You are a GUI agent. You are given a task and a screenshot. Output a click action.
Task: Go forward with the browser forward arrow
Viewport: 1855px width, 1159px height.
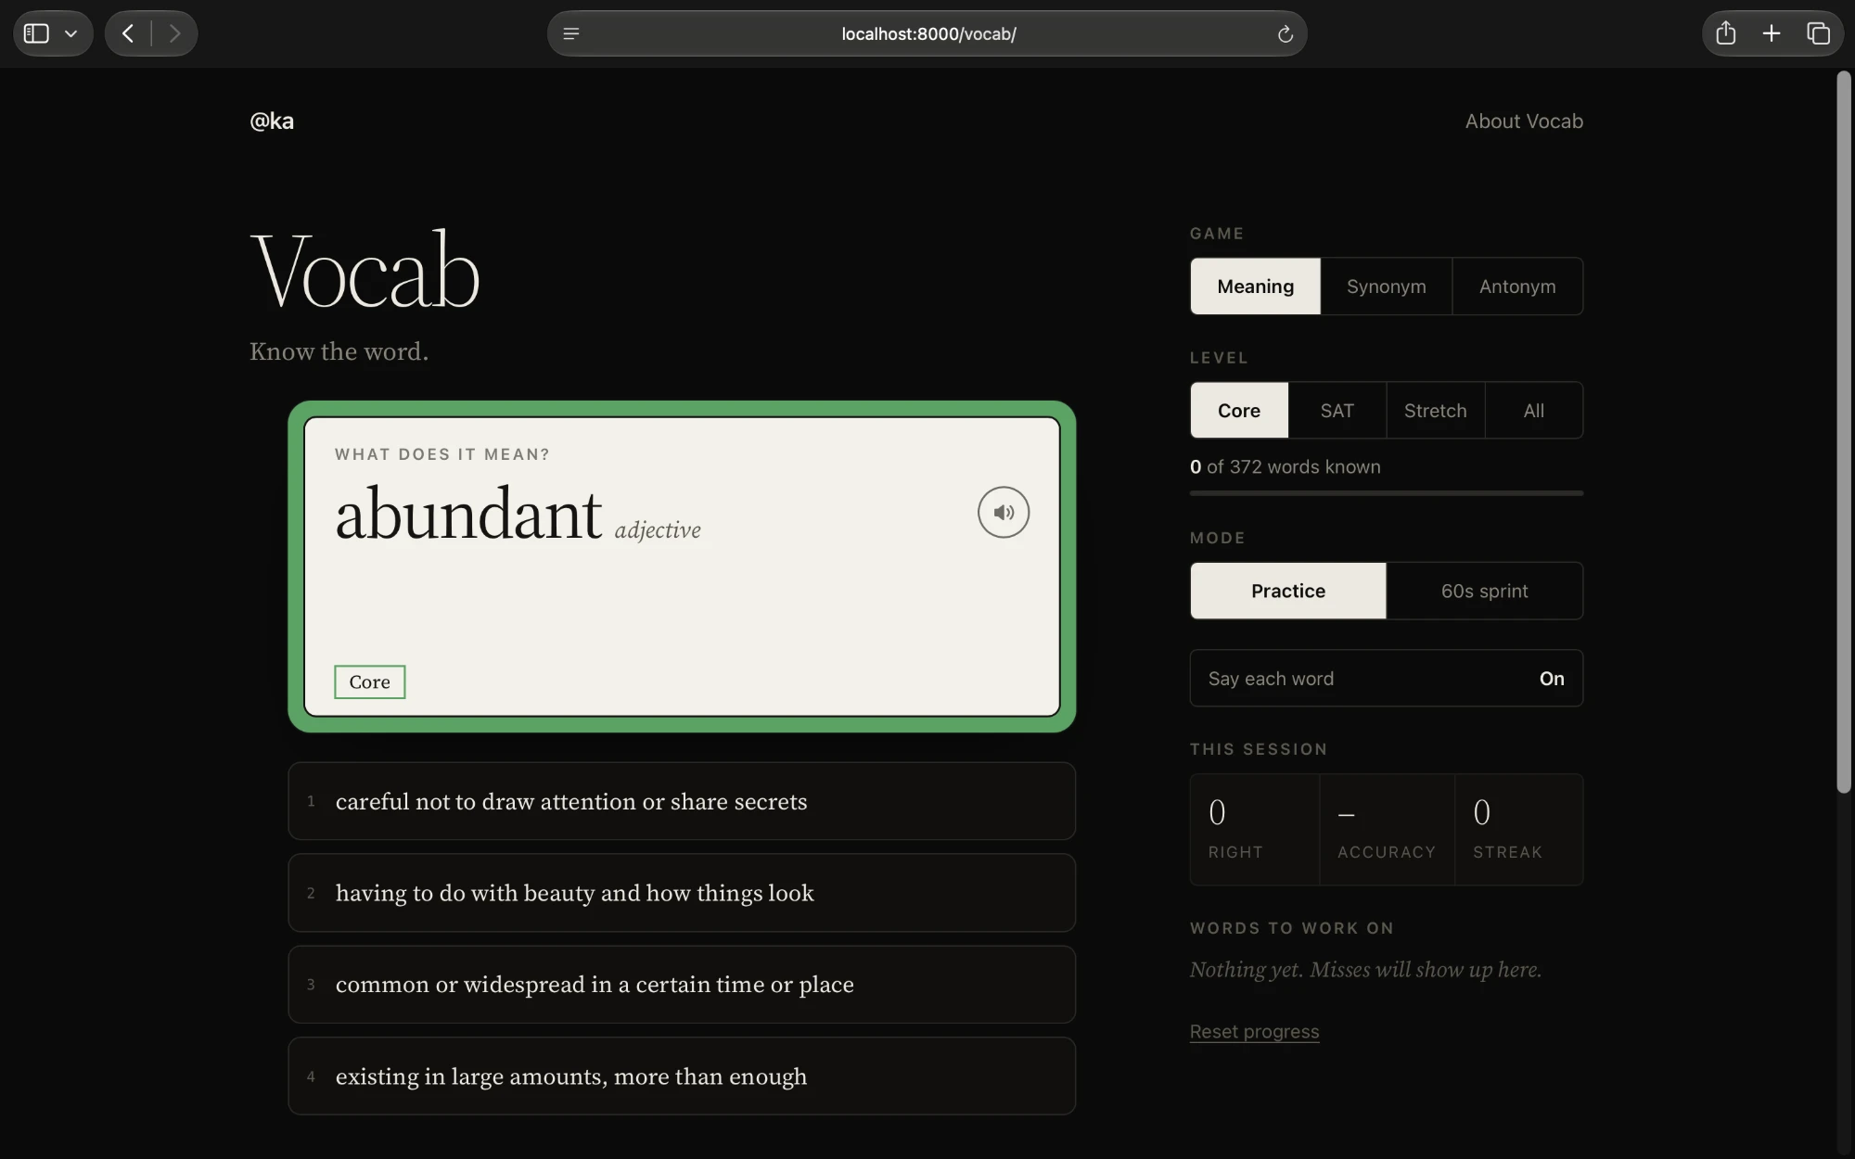click(174, 33)
